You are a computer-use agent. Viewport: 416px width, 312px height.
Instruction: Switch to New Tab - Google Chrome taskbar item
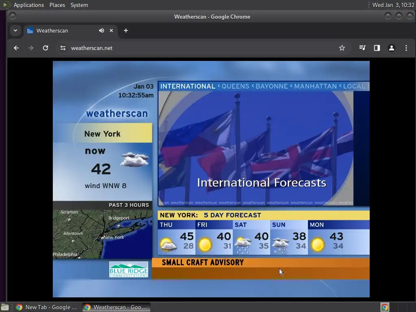coord(47,307)
